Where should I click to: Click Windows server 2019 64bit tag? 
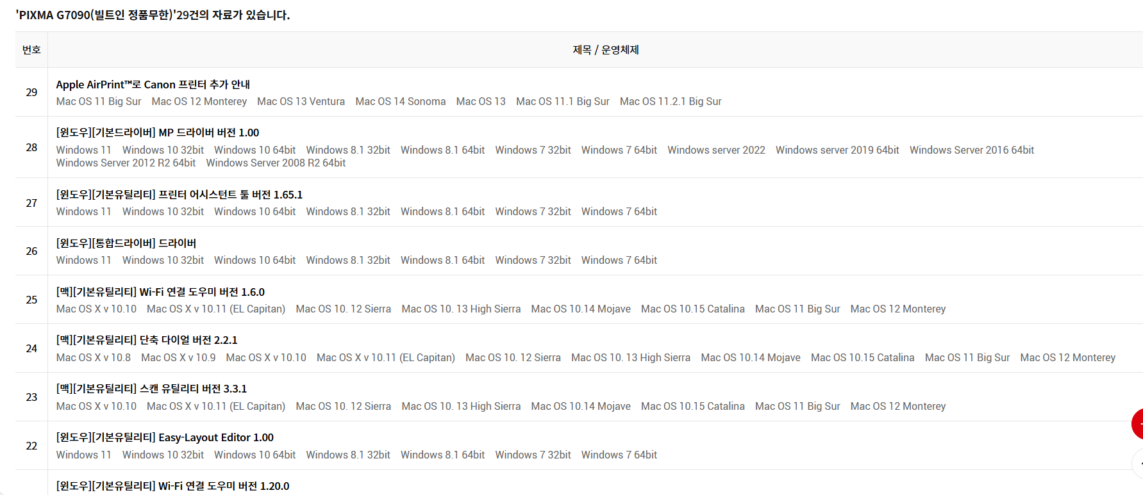pos(837,150)
